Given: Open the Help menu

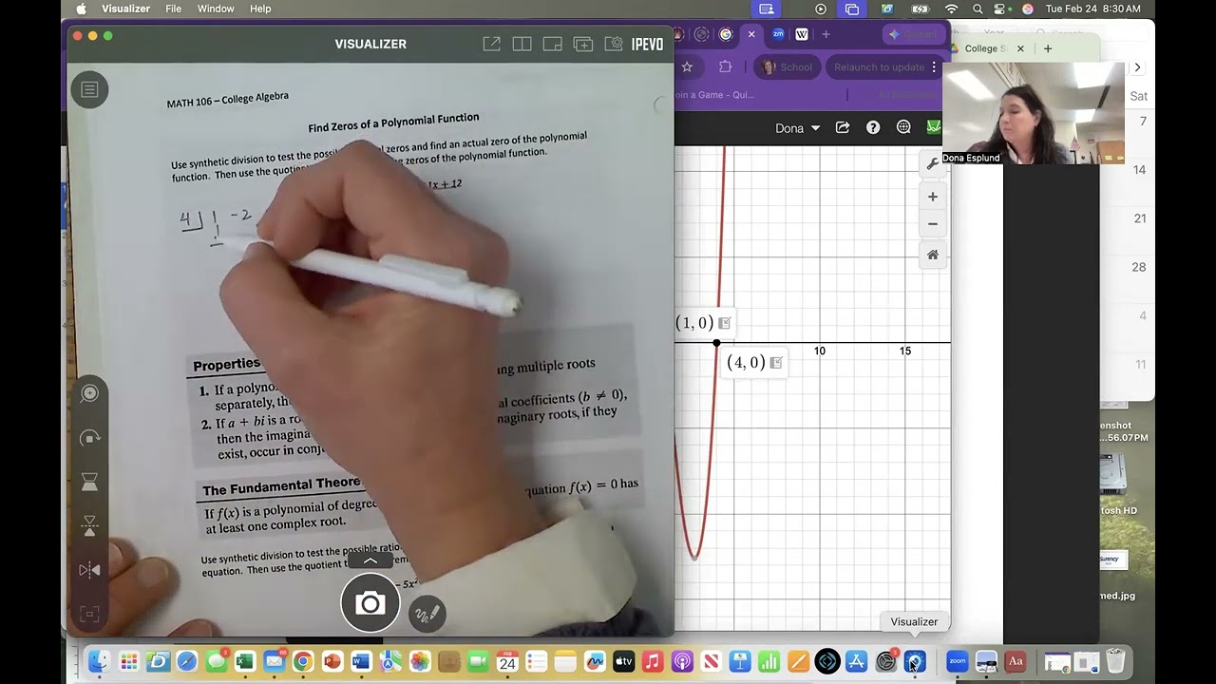Looking at the screenshot, I should pyautogui.click(x=260, y=9).
